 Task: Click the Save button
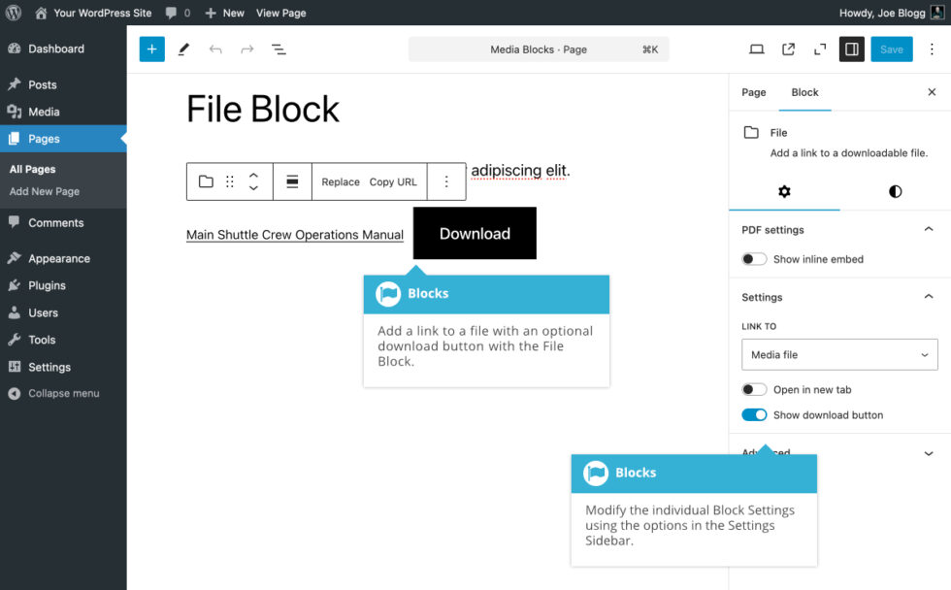pos(892,49)
